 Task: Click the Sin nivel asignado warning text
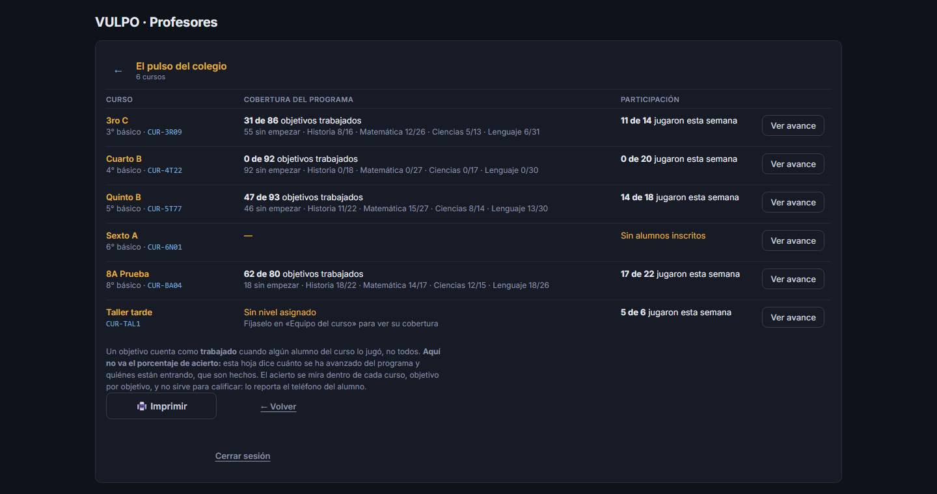[x=280, y=312]
